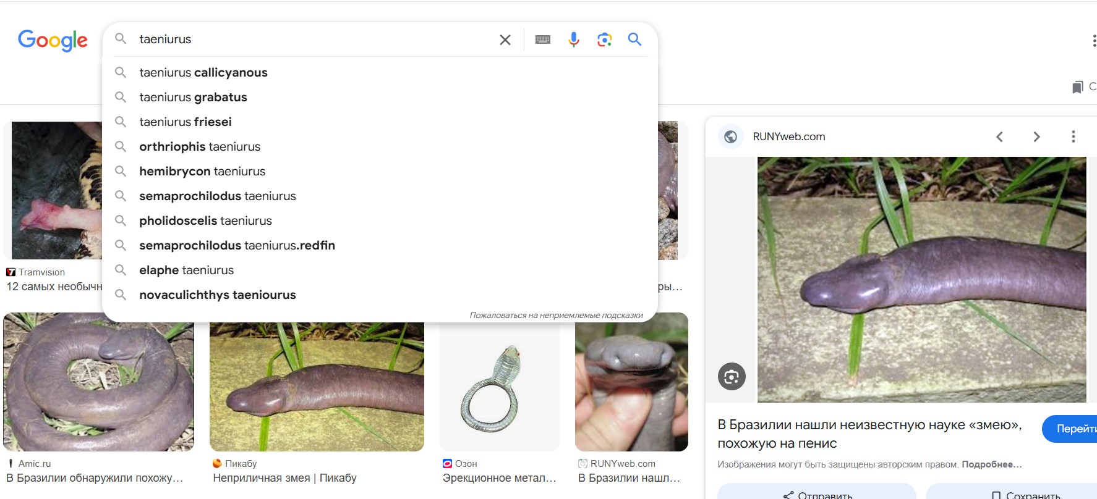
Task: Go to next image in preview panel
Action: pyautogui.click(x=1036, y=136)
